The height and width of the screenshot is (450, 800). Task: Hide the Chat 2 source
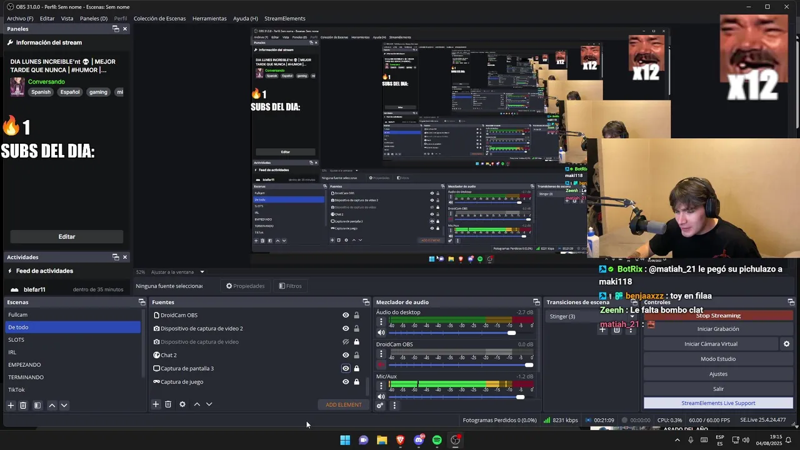(346, 355)
